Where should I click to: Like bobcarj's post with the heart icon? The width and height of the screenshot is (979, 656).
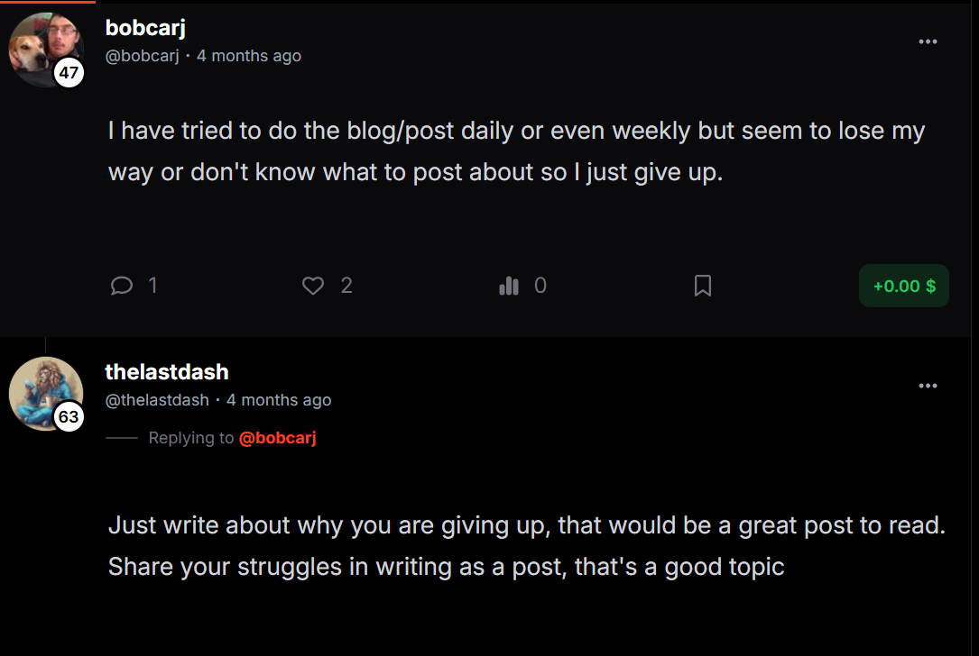coord(313,286)
